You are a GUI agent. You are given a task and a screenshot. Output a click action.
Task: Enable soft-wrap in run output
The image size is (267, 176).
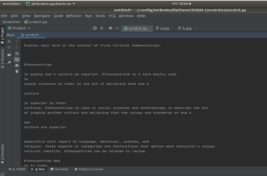point(17,53)
